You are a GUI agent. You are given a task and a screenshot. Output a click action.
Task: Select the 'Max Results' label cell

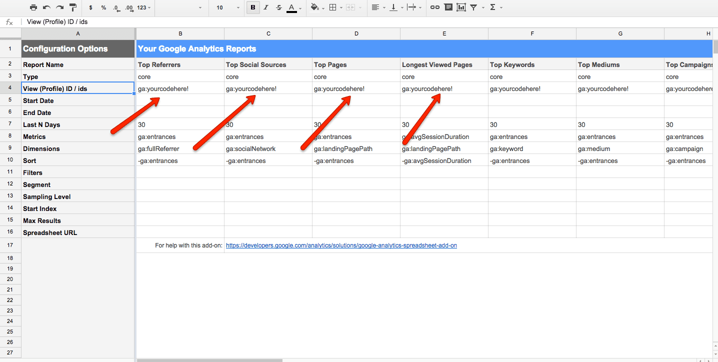78,220
